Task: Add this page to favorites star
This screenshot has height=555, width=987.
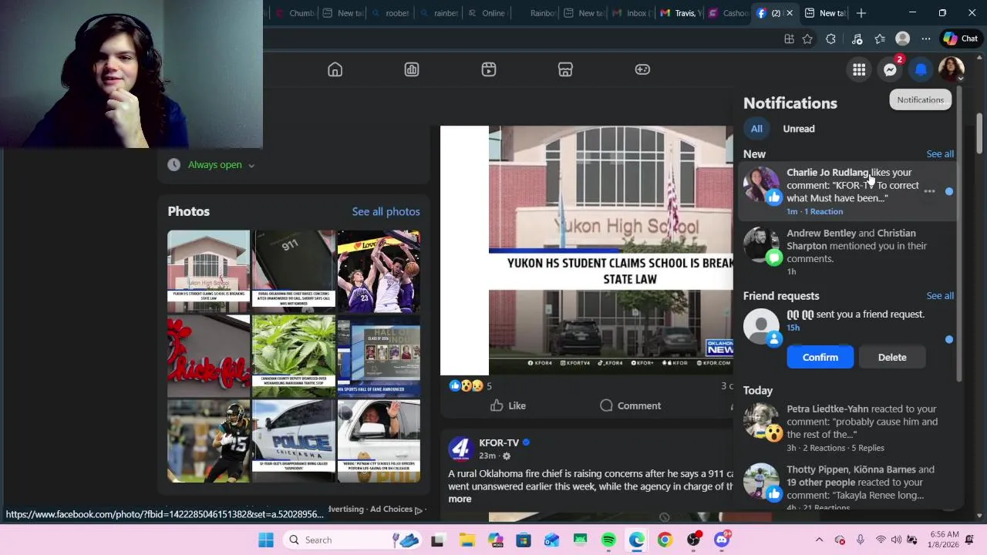Action: 807,39
